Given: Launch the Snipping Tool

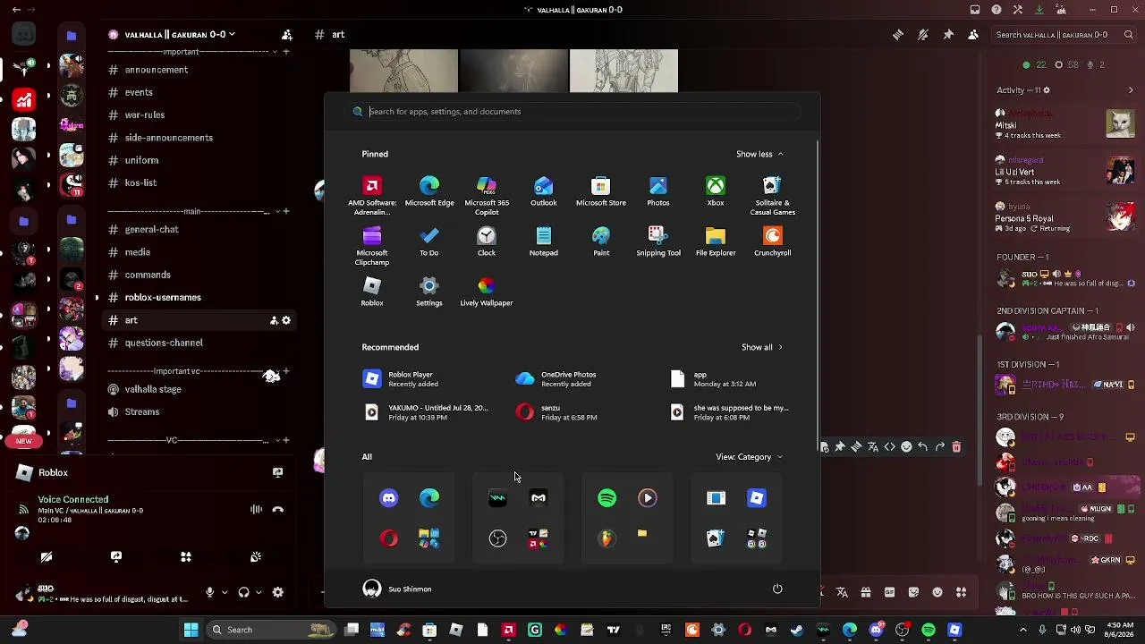Looking at the screenshot, I should click(x=658, y=241).
